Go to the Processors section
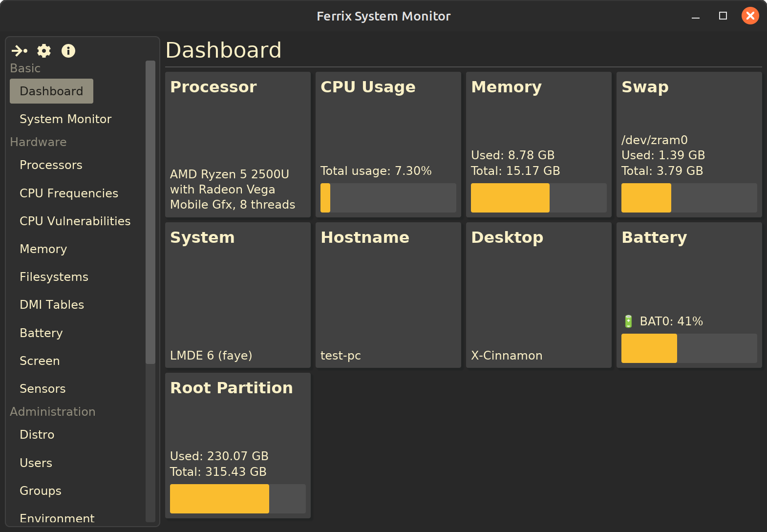 coord(51,165)
